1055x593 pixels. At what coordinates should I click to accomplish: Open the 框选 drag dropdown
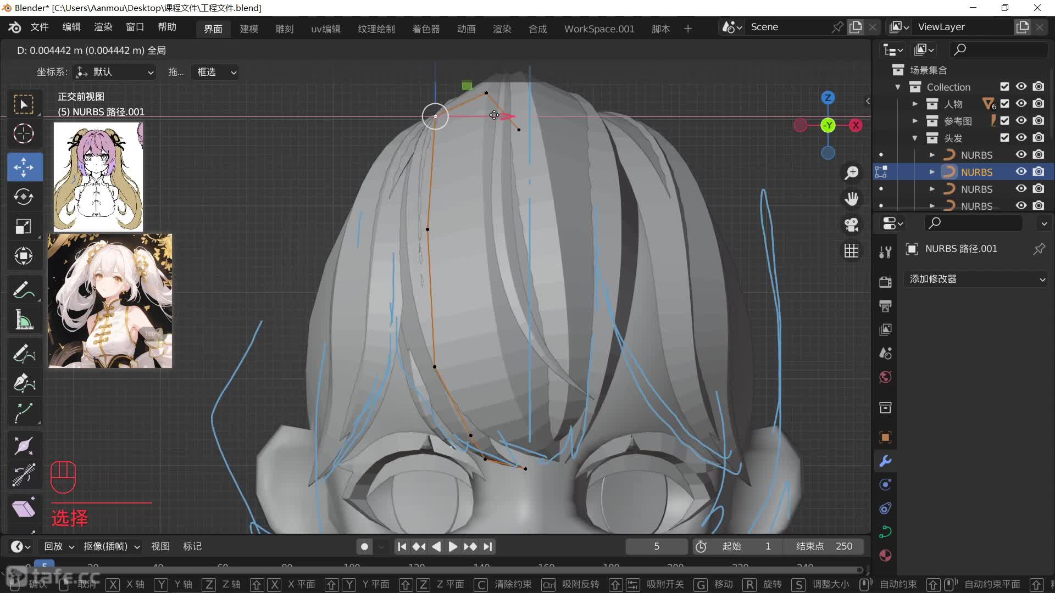[x=216, y=72]
